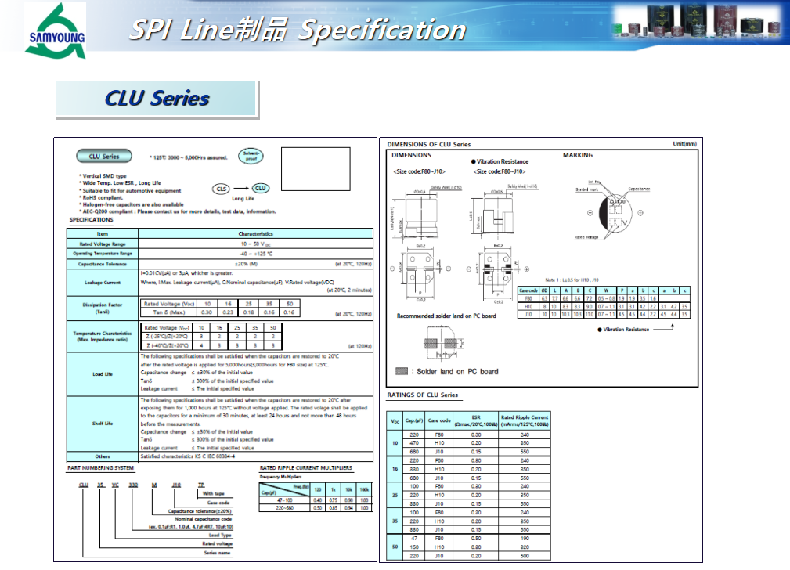
Task: Click the 'Tan δ (Max.)' row header cell
Action: pyautogui.click(x=168, y=312)
